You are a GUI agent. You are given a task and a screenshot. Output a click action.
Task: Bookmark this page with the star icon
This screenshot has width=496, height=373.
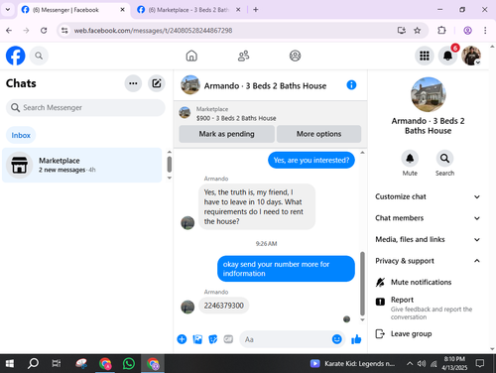[418, 31]
